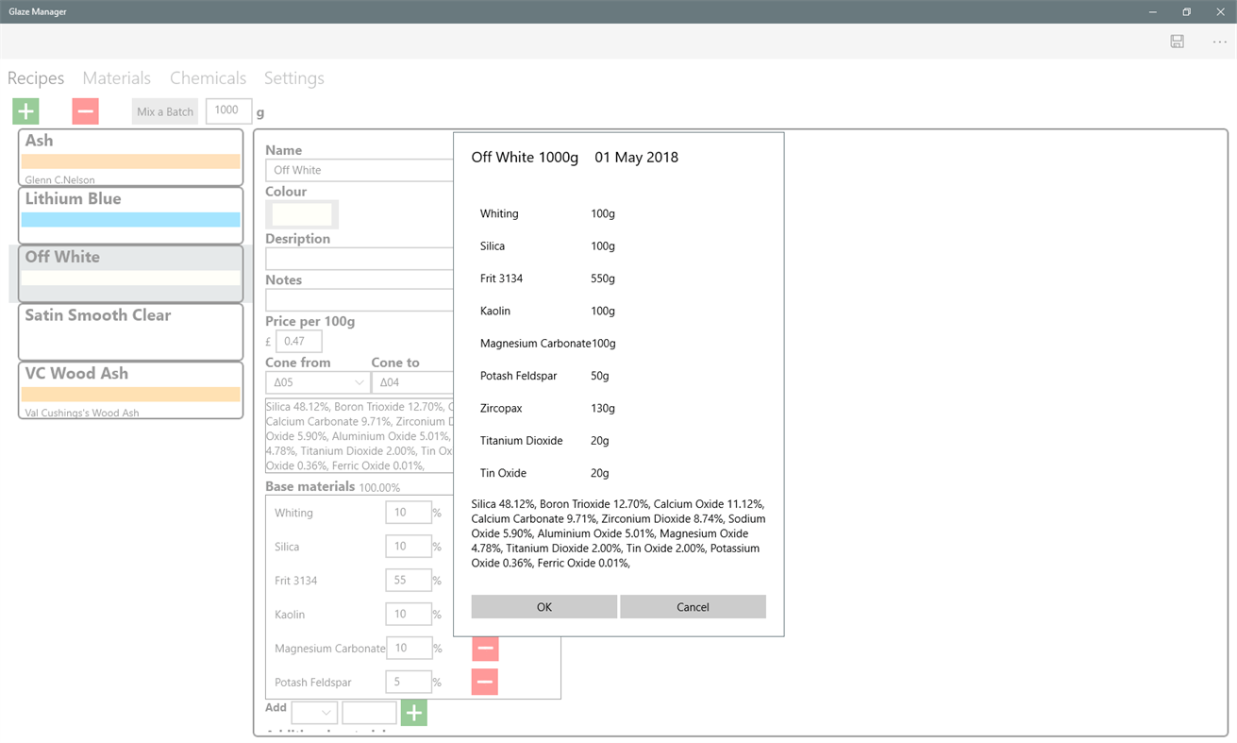
Task: Open the Settings tab
Action: (293, 78)
